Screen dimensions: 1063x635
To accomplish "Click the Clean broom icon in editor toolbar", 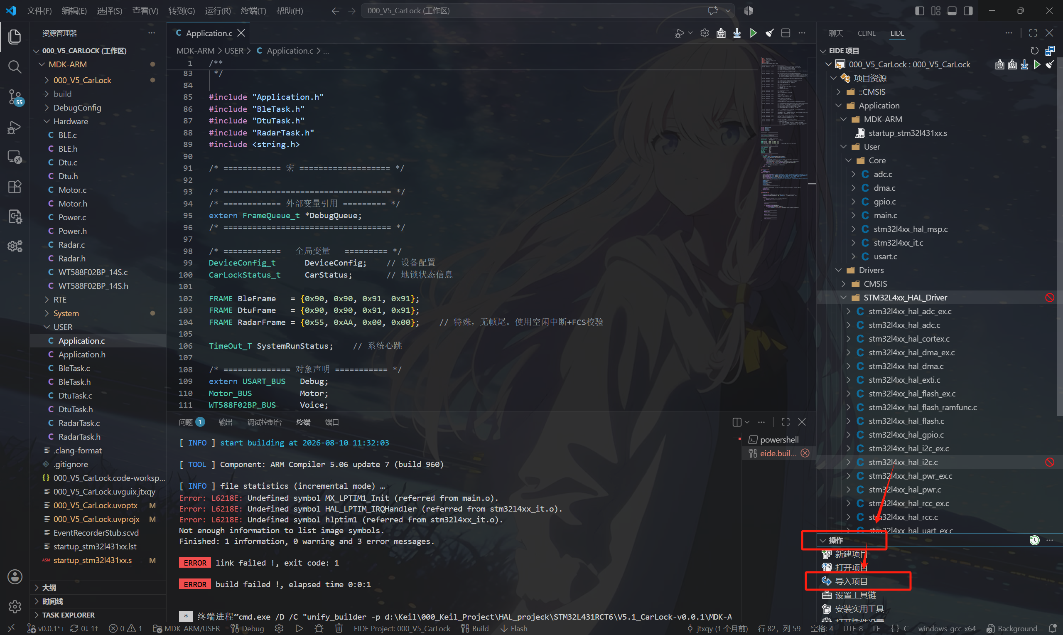I will (769, 33).
